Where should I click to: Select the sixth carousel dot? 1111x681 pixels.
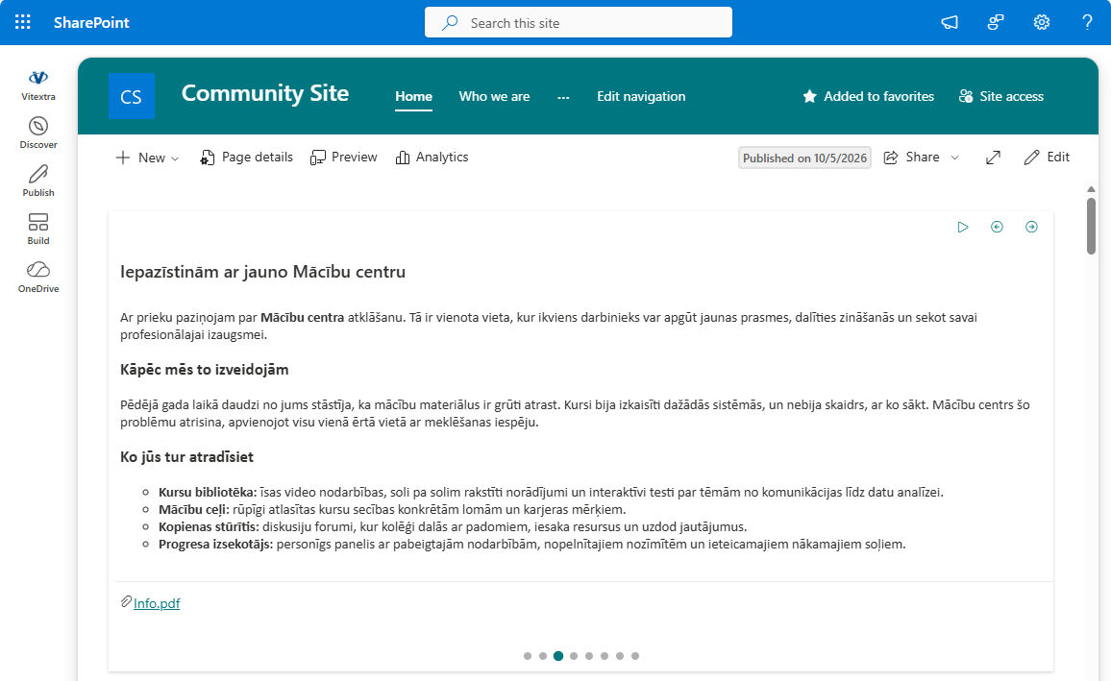[x=605, y=656]
